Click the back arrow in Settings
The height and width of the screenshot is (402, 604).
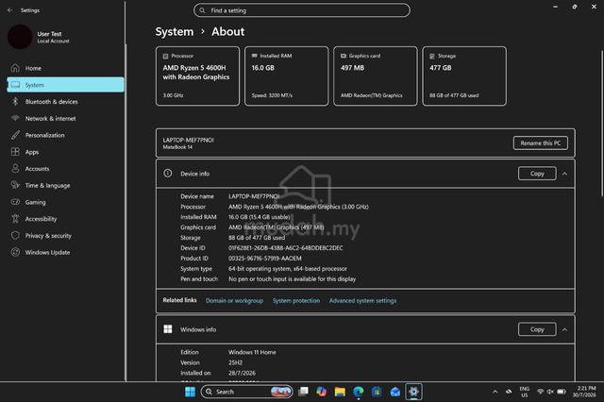[x=10, y=10]
